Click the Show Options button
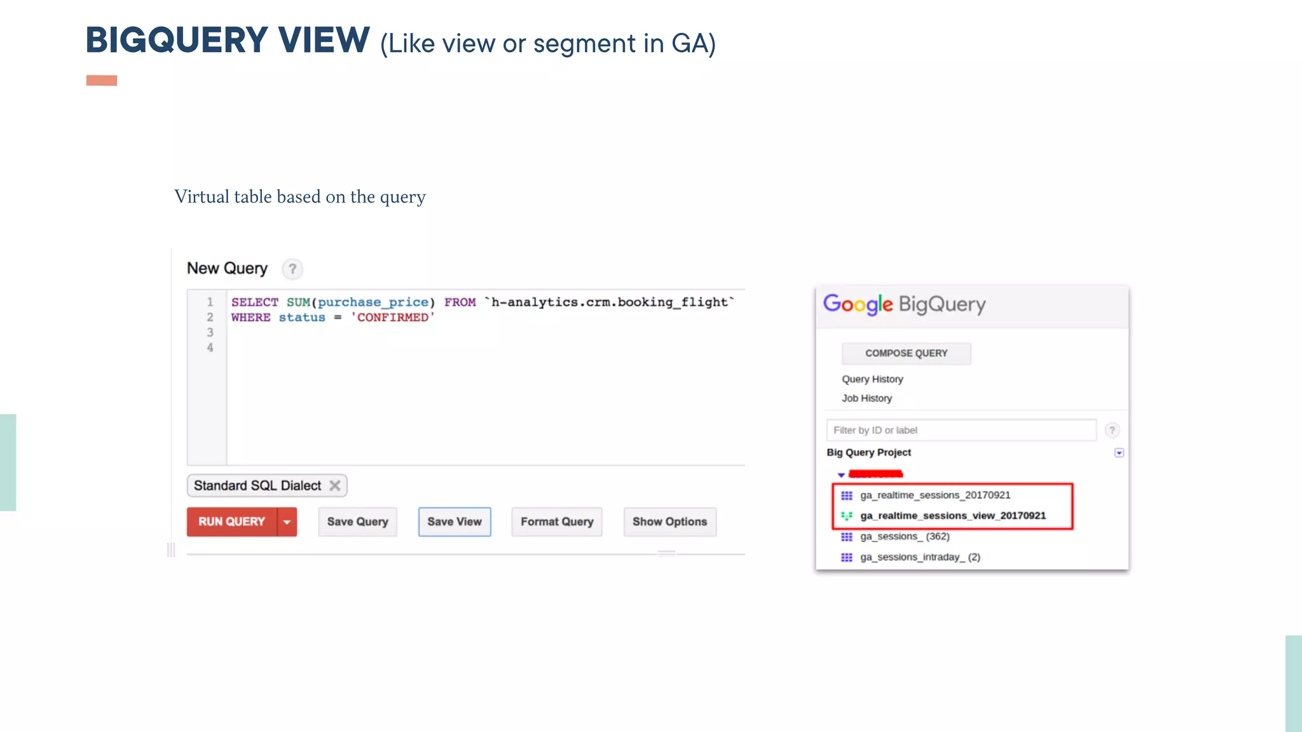This screenshot has height=732, width=1302. click(670, 522)
